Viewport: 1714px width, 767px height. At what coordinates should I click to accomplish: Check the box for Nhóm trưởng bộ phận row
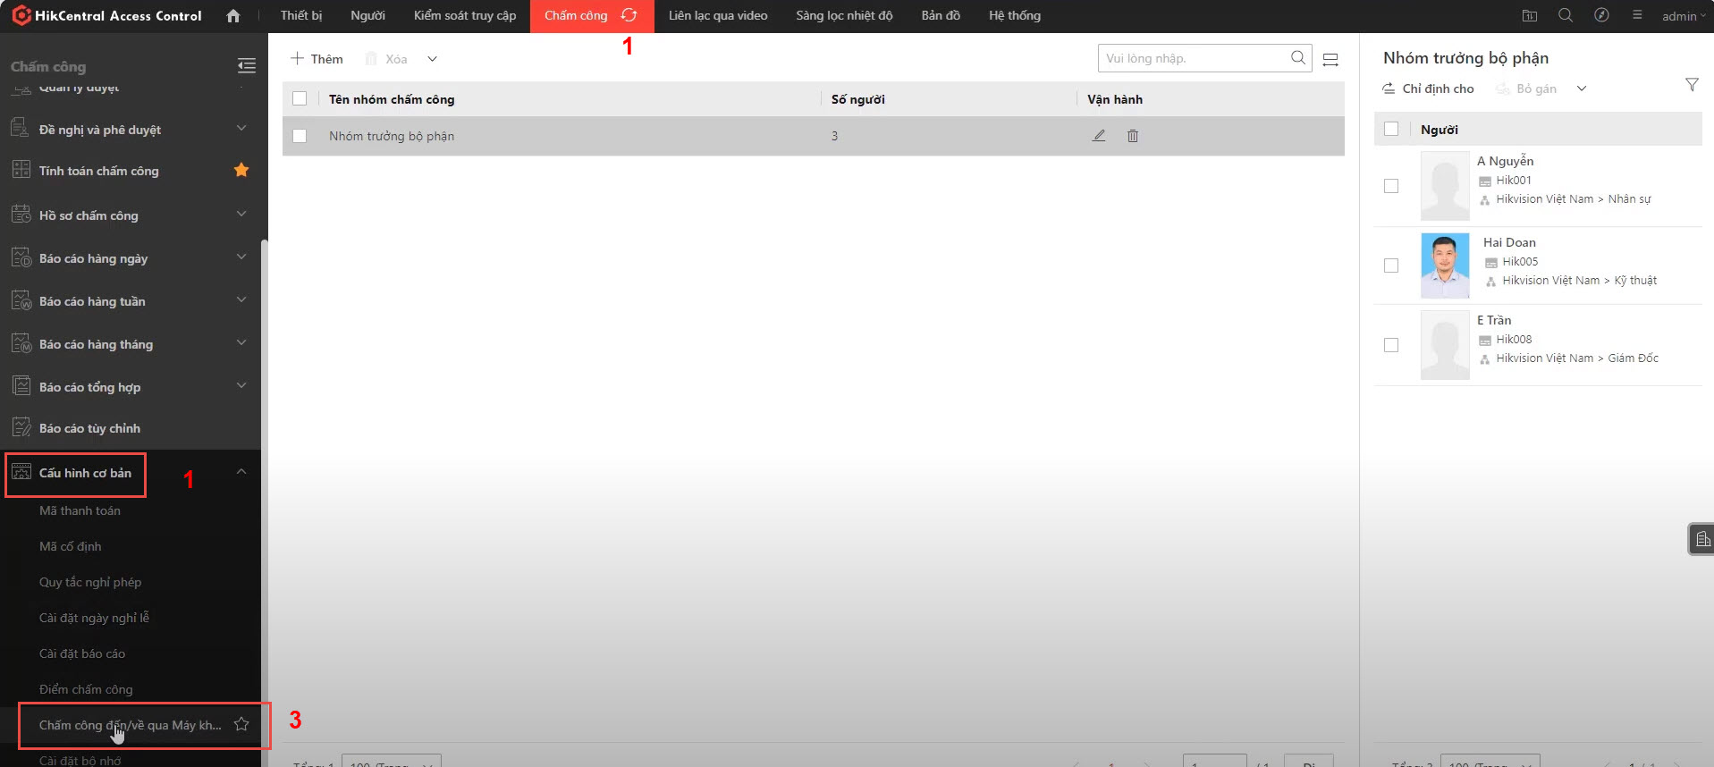(300, 136)
